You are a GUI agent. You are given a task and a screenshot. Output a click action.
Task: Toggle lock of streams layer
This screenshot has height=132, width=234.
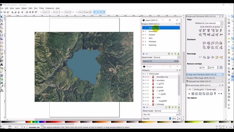tap(146, 35)
